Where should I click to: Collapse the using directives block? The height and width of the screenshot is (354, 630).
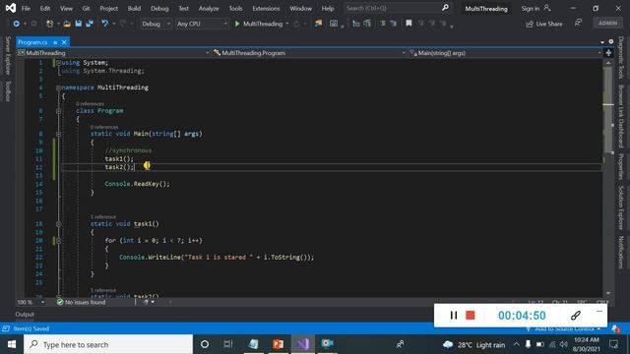[59, 63]
